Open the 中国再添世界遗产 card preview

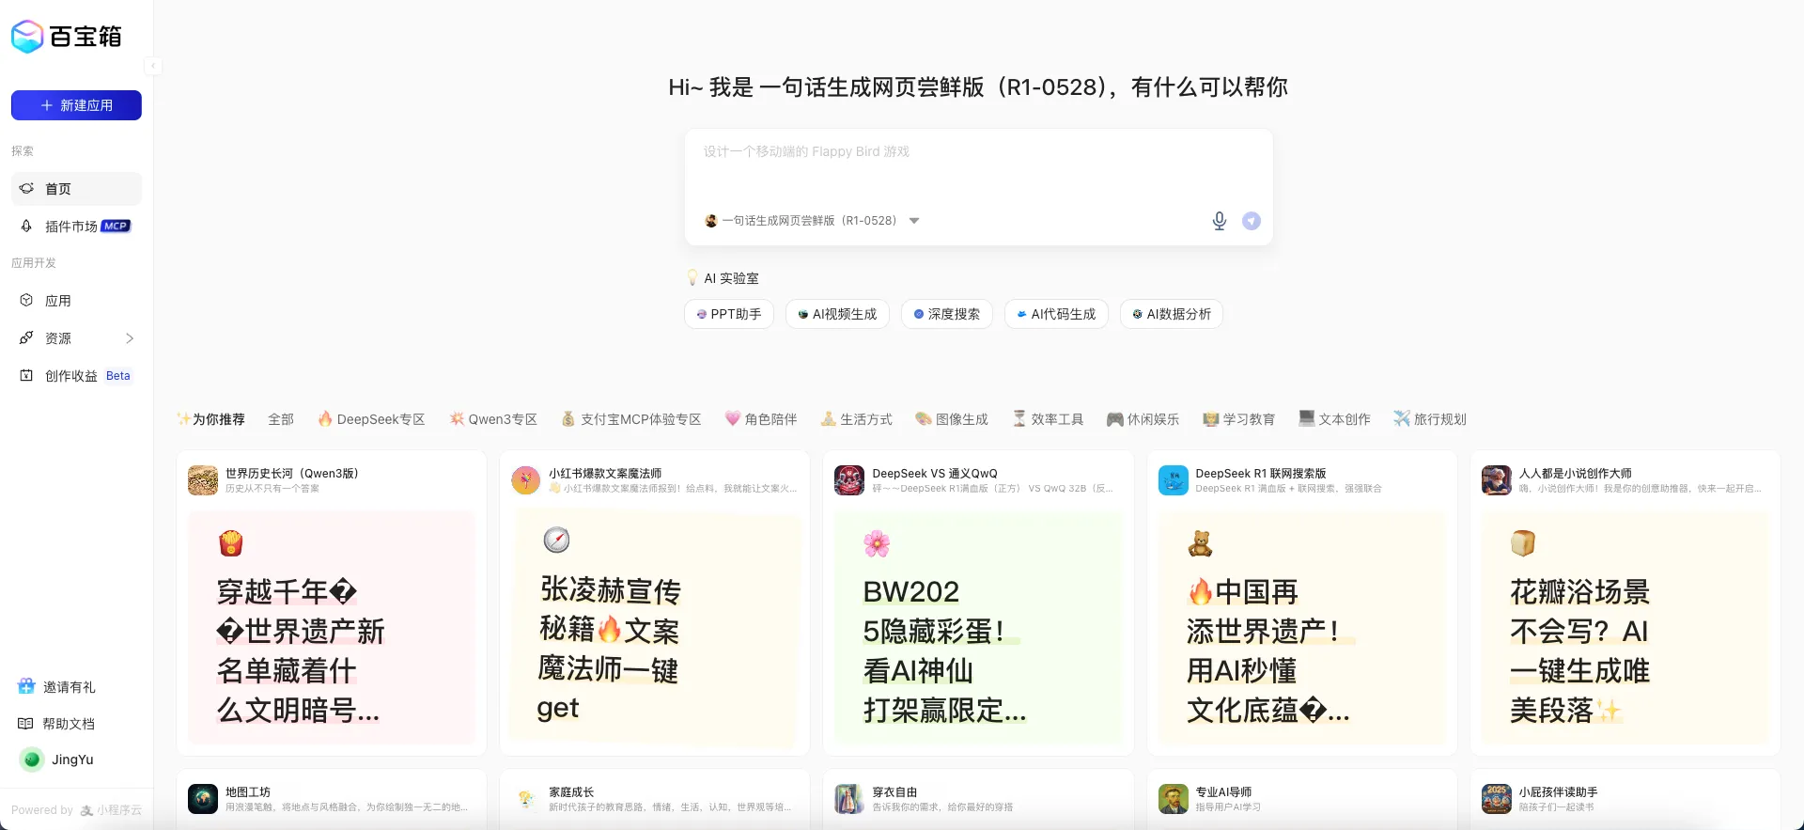tap(1302, 628)
